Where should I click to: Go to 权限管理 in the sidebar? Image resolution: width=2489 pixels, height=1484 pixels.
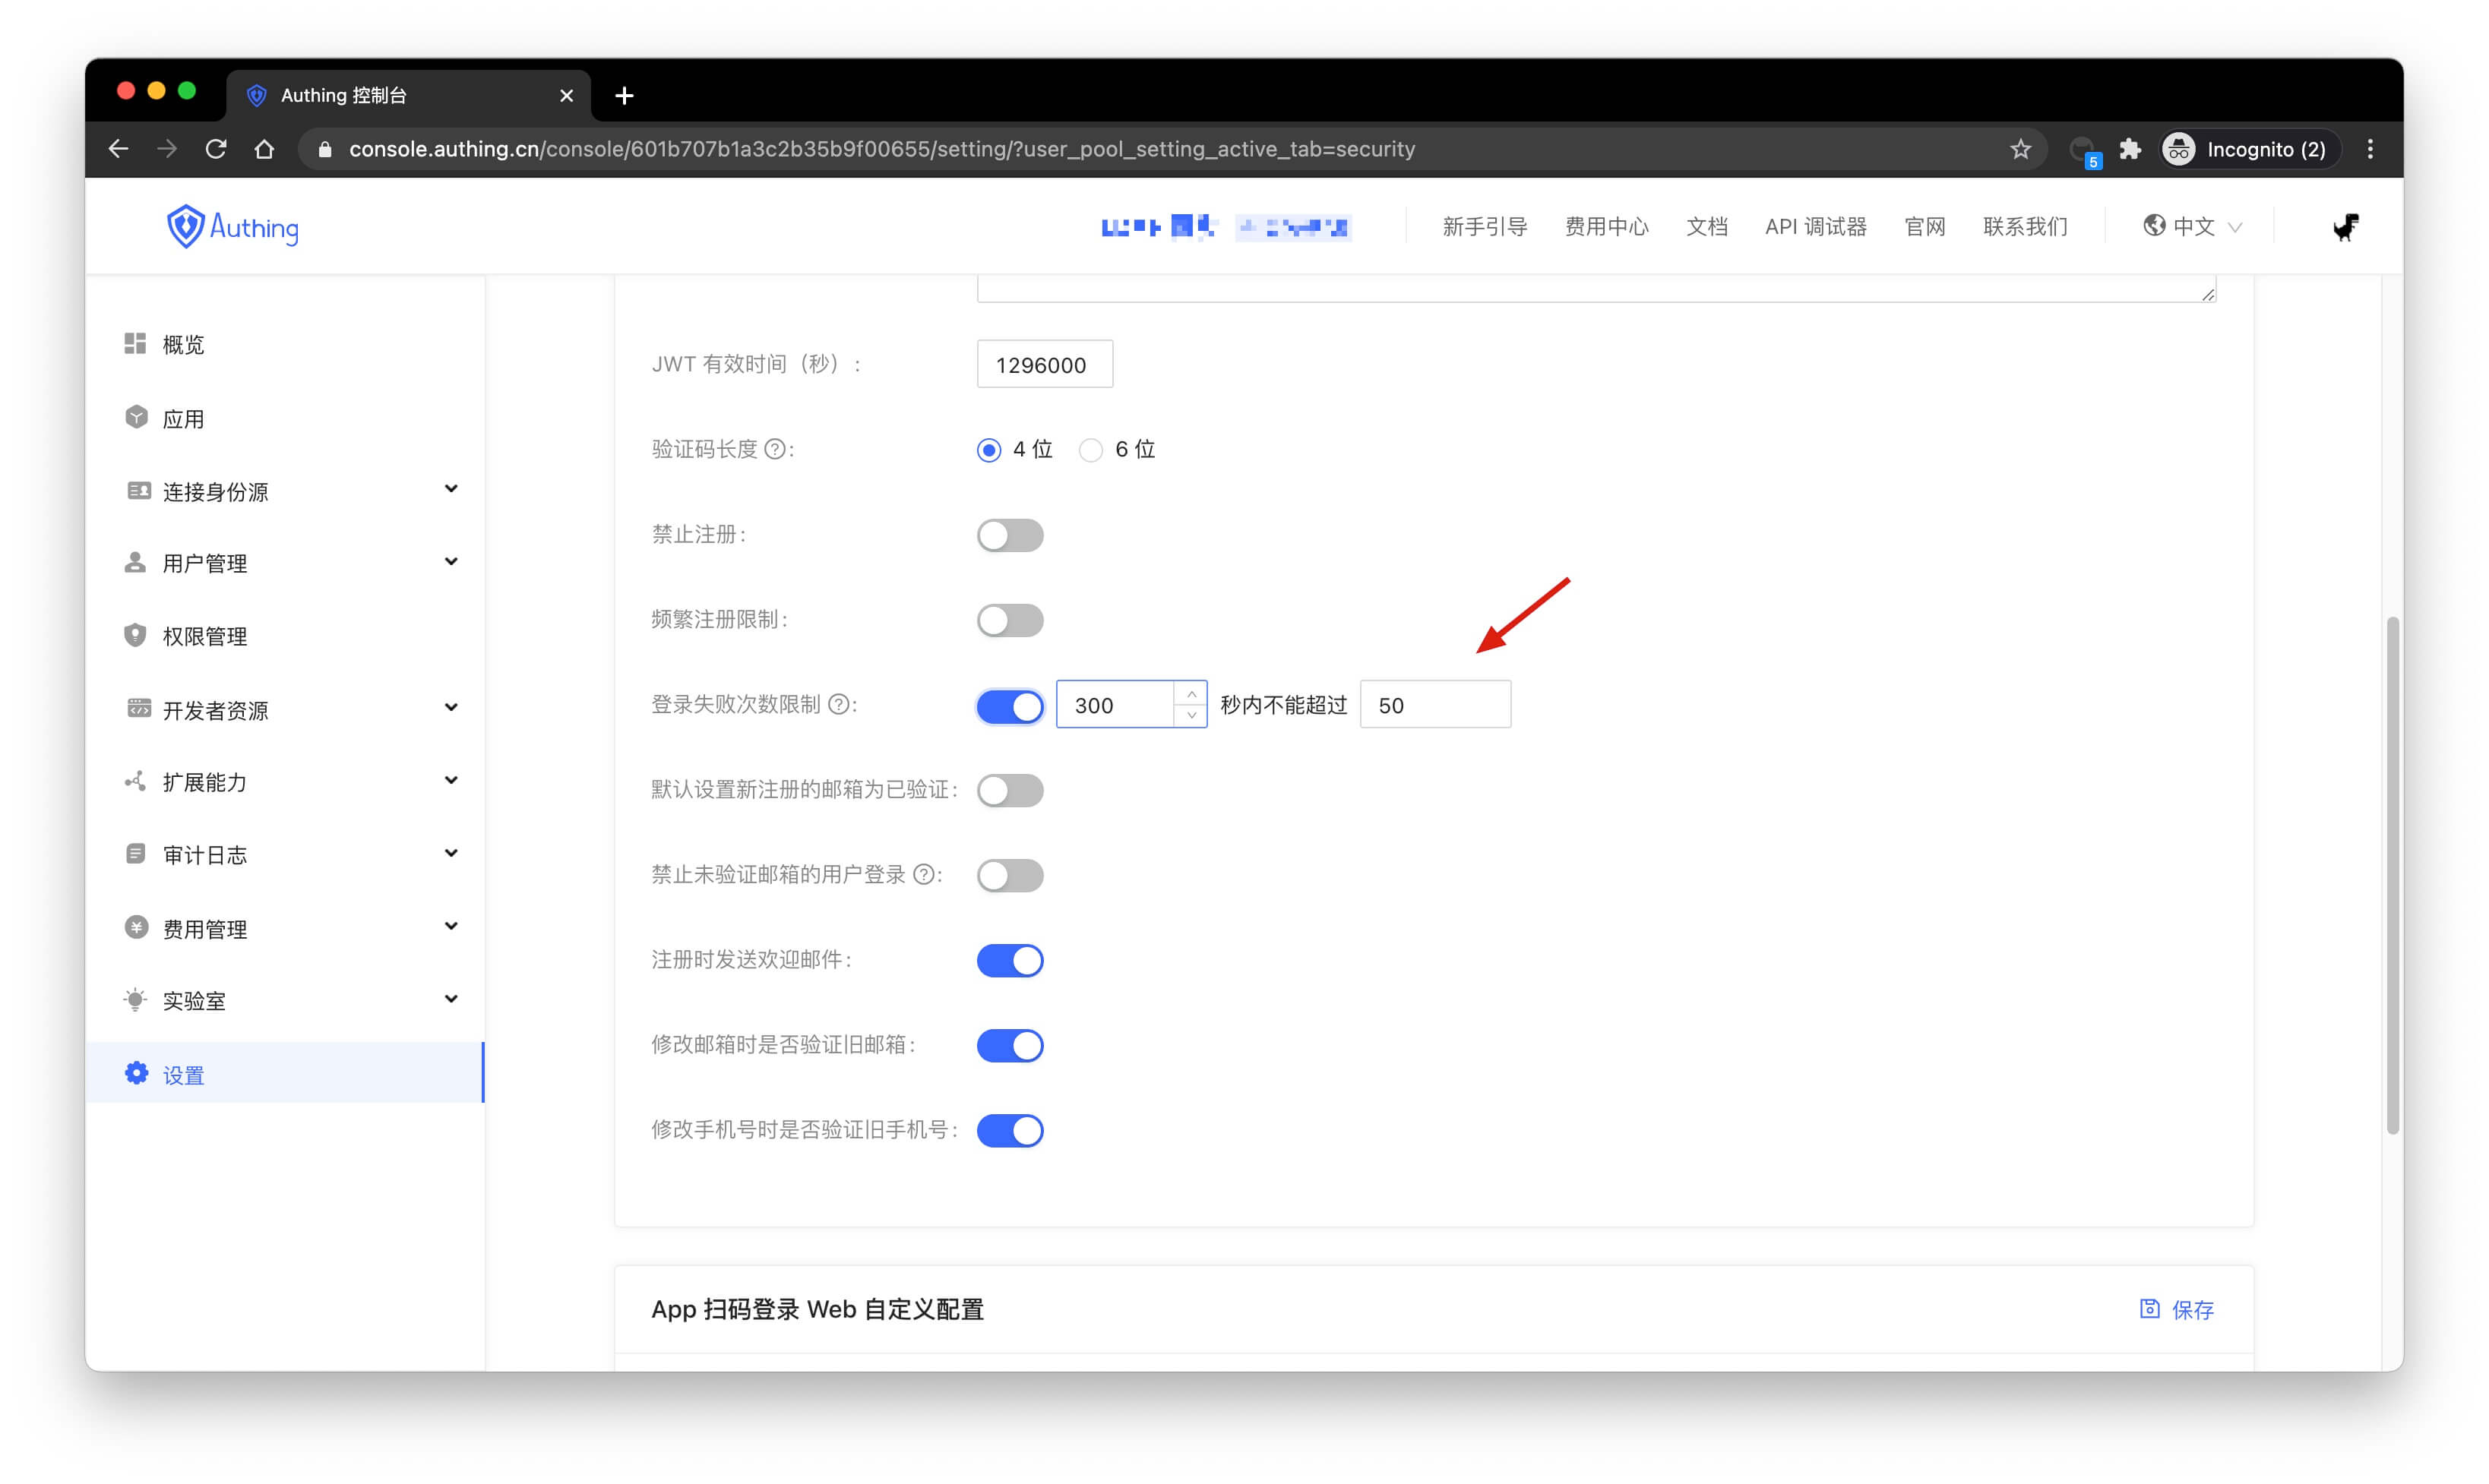[204, 636]
